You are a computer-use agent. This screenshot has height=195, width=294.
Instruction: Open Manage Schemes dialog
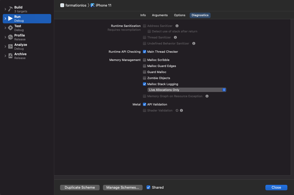(122, 188)
